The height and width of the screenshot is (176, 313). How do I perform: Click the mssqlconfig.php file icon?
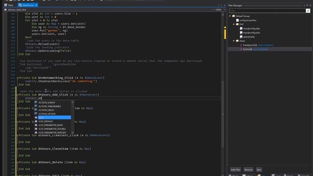(x=241, y=28)
